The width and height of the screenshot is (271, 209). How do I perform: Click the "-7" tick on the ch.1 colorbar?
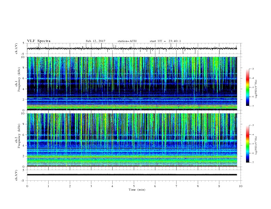pyautogui.click(x=252, y=106)
